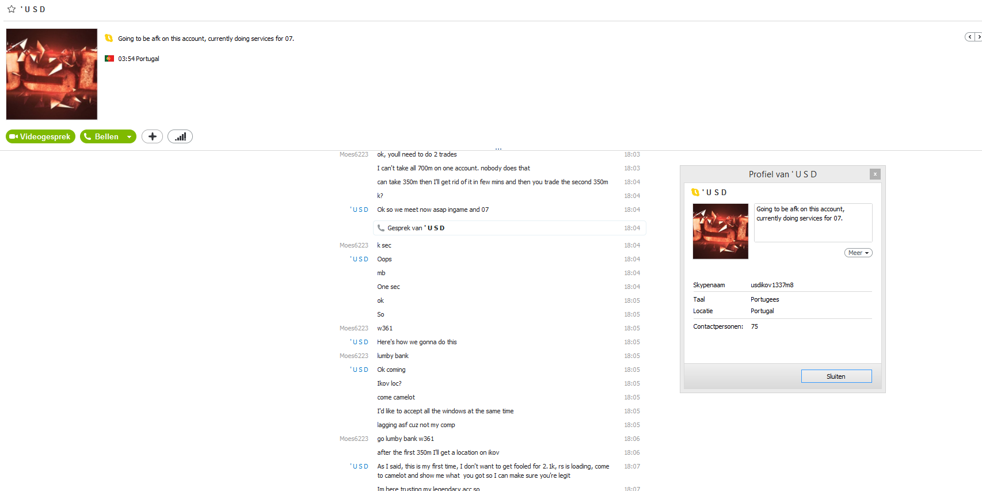982x491 pixels.
Task: Click the contact's large avatar in header
Action: (52, 74)
